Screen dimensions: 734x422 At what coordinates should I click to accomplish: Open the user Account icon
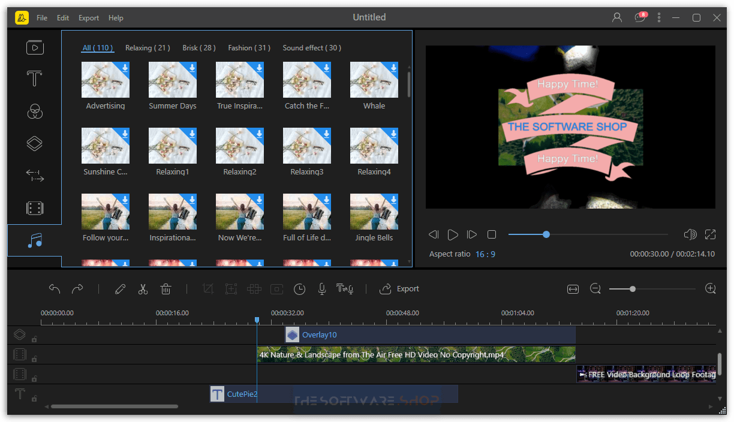click(617, 17)
